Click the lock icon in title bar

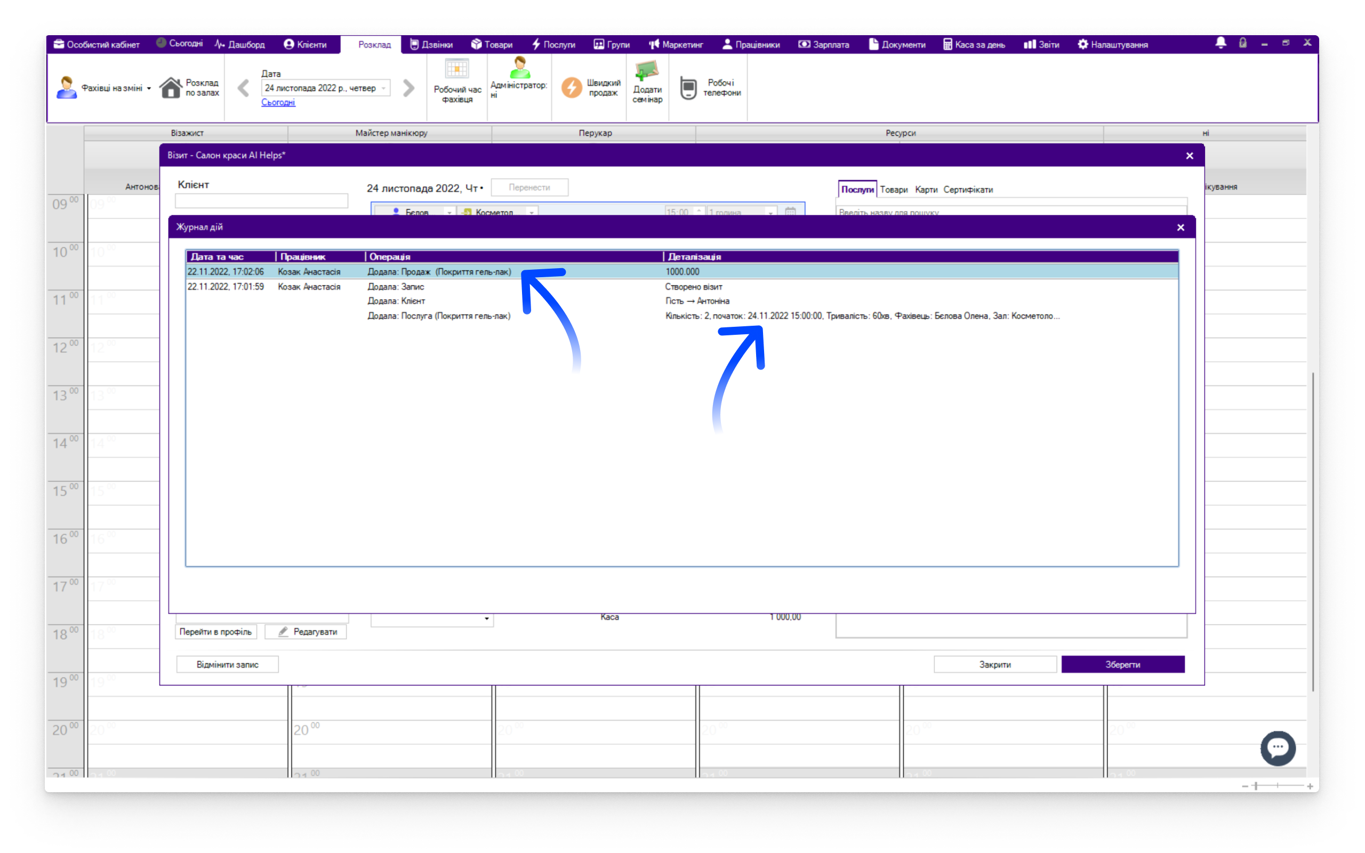pyautogui.click(x=1242, y=43)
